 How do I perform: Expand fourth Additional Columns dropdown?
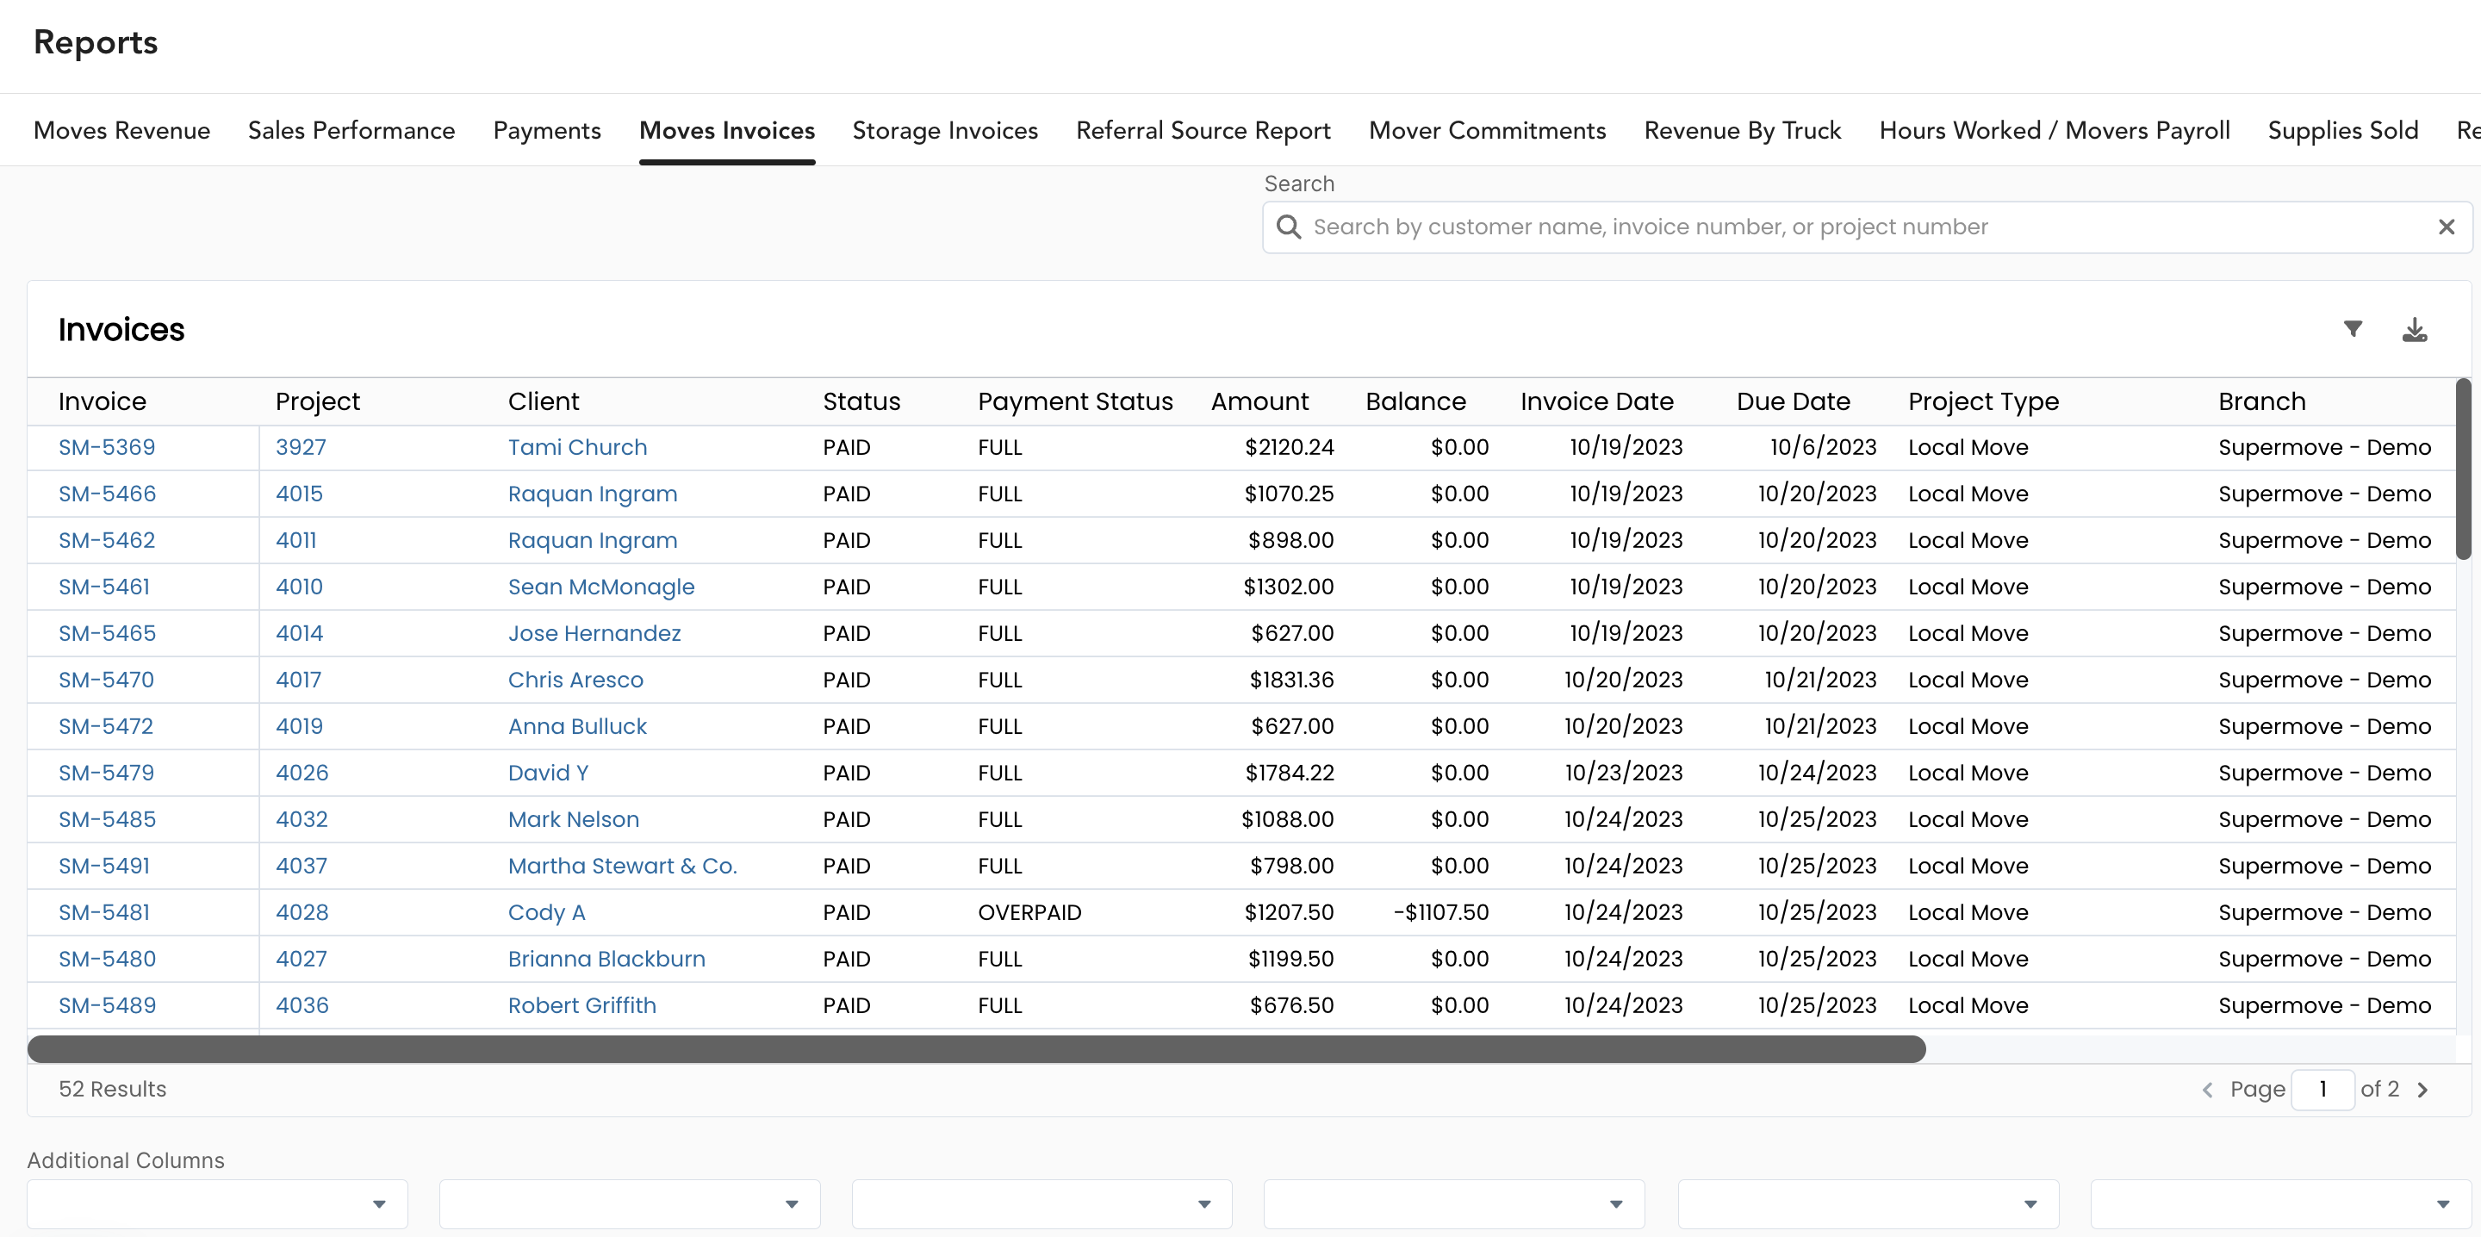point(1454,1204)
